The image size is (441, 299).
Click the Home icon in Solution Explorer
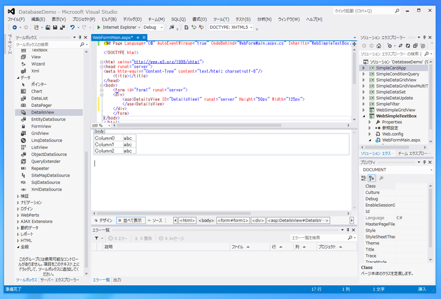pos(379,46)
